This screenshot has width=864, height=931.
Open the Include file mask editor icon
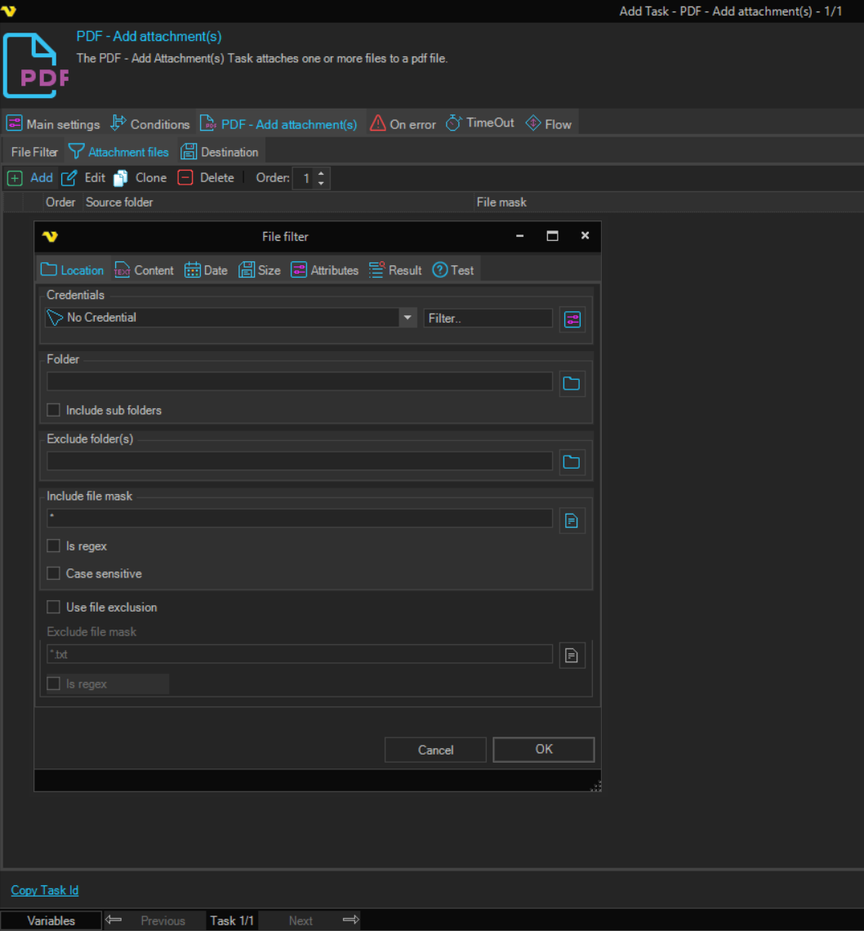click(x=572, y=520)
